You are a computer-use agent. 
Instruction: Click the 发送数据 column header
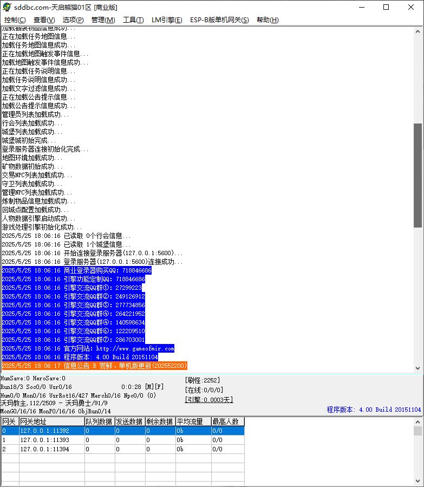(130, 421)
